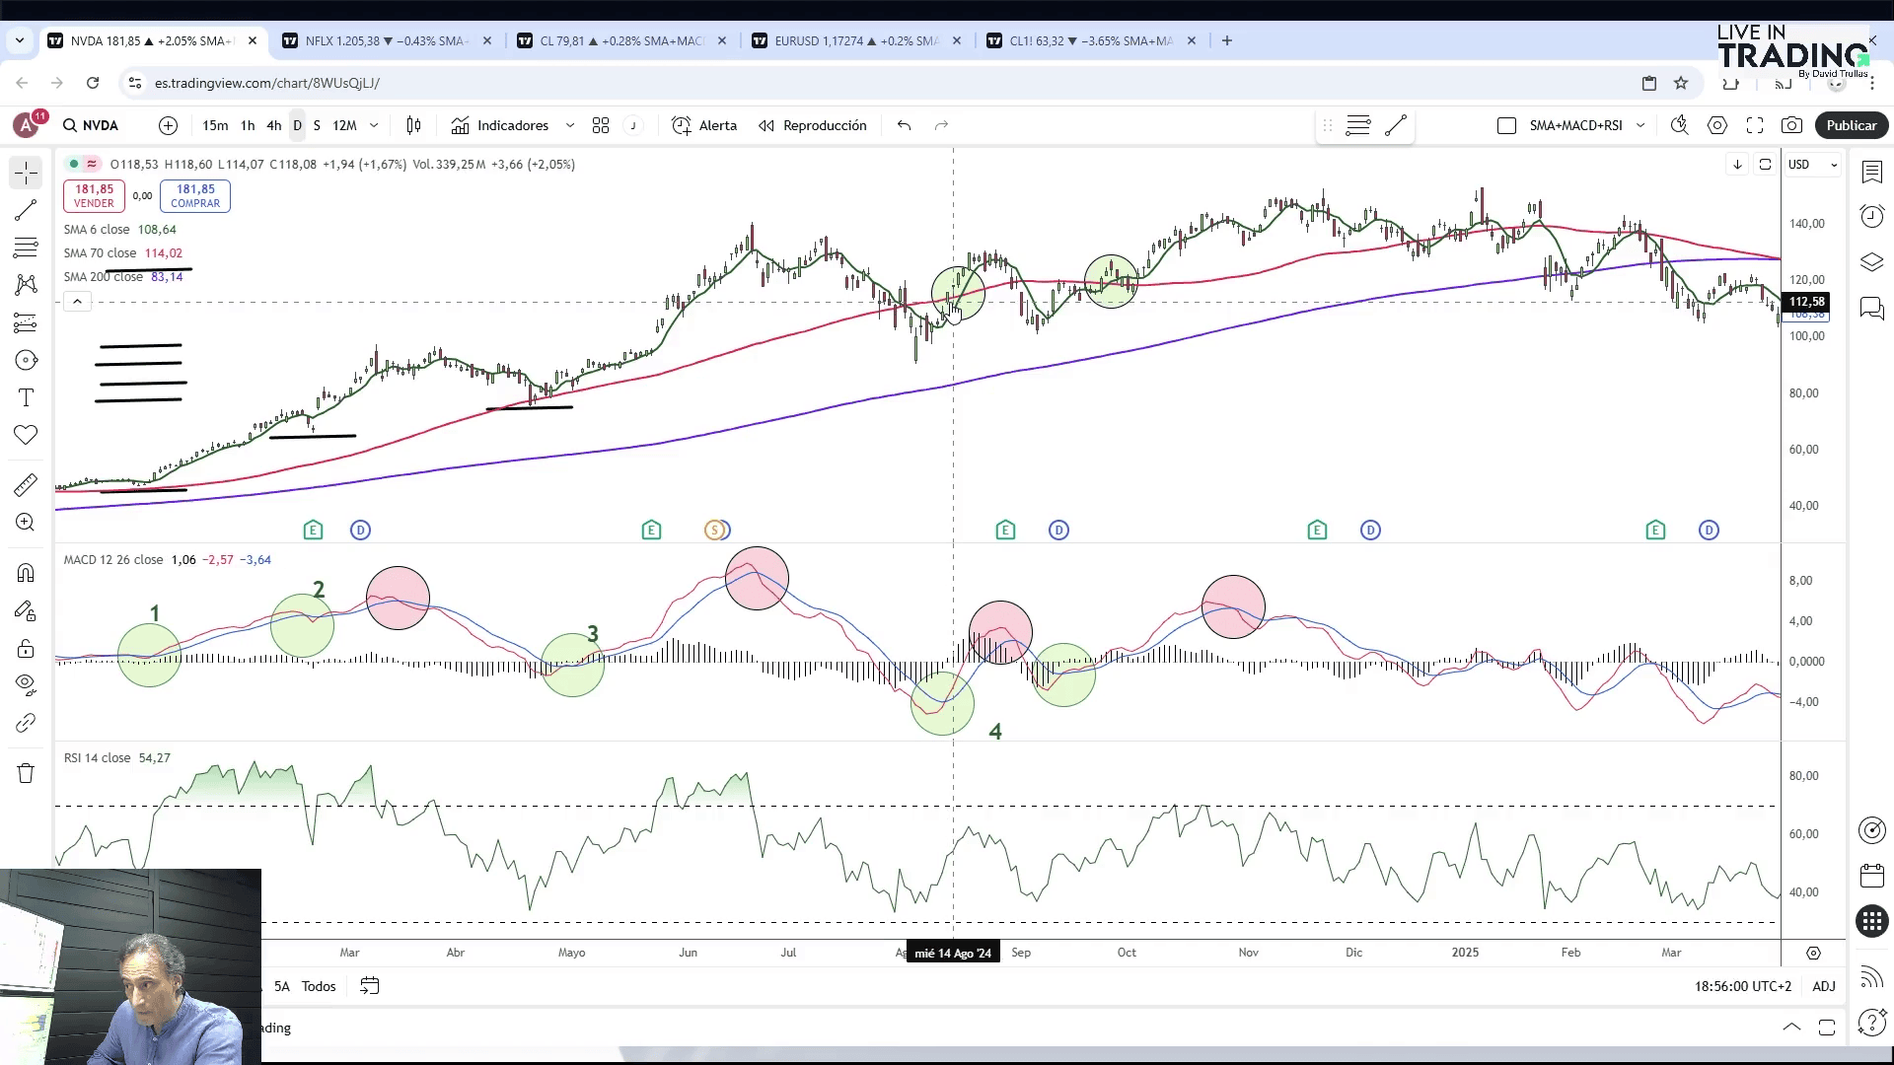The image size is (1894, 1065).
Task: Open the chats panel
Action: 1871,309
